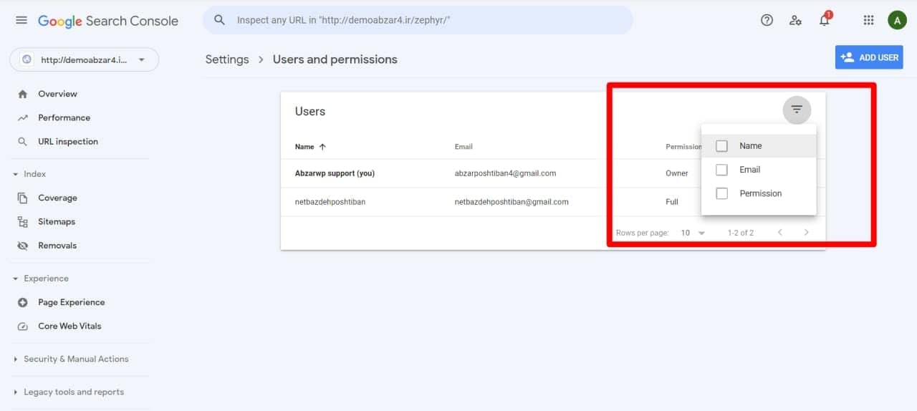Viewport: 917px width, 411px height.
Task: Click the Page Experience plus icon
Action: (x=23, y=302)
